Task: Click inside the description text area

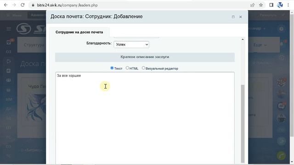Action: 145,118
